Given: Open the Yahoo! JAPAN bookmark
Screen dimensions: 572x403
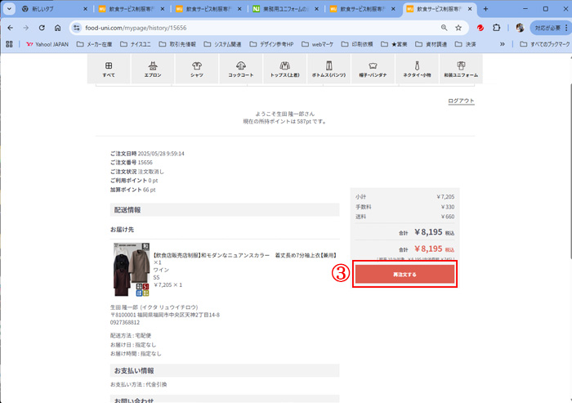Looking at the screenshot, I should (47, 44).
